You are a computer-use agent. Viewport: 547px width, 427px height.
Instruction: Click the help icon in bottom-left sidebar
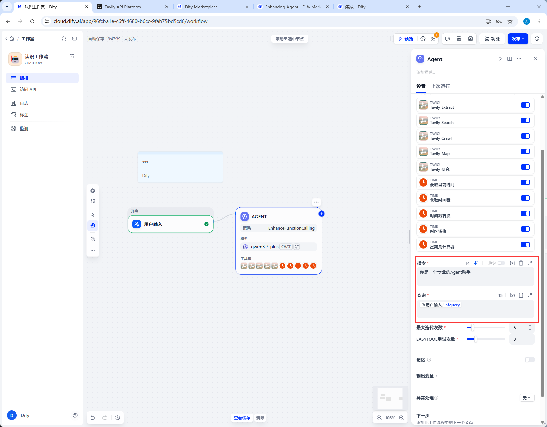(75, 415)
